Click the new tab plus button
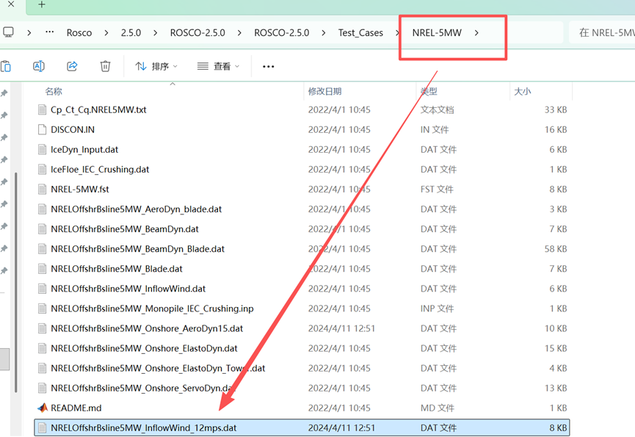The width and height of the screenshot is (635, 437). 40,6
